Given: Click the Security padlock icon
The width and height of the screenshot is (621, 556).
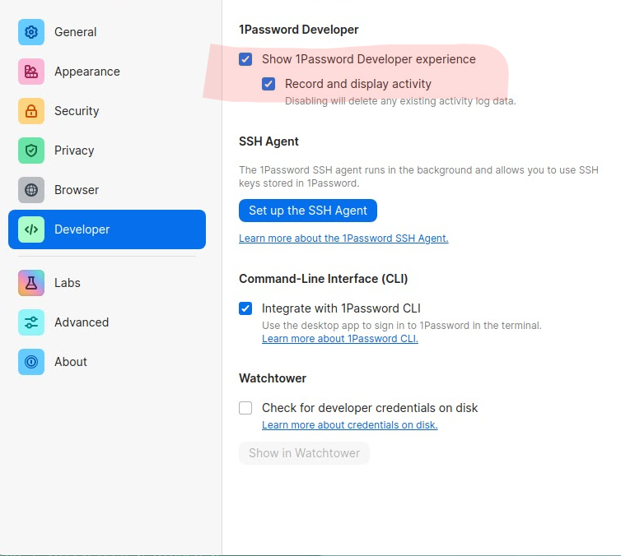Looking at the screenshot, I should [x=31, y=111].
